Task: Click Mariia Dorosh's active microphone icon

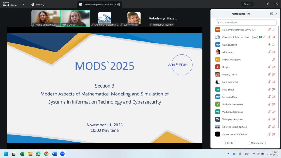Action: click(269, 44)
